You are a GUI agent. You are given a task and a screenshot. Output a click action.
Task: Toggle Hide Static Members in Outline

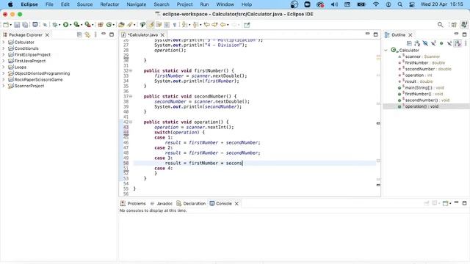pyautogui.click(x=433, y=44)
